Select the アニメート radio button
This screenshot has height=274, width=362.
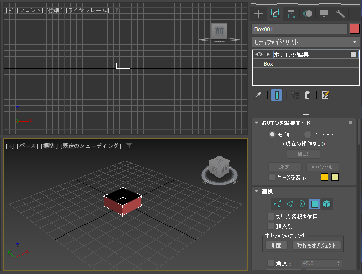pos(308,134)
